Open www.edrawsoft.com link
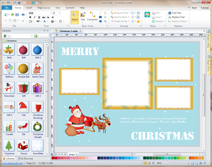The width and height of the screenshot is (212, 167). coord(12,163)
